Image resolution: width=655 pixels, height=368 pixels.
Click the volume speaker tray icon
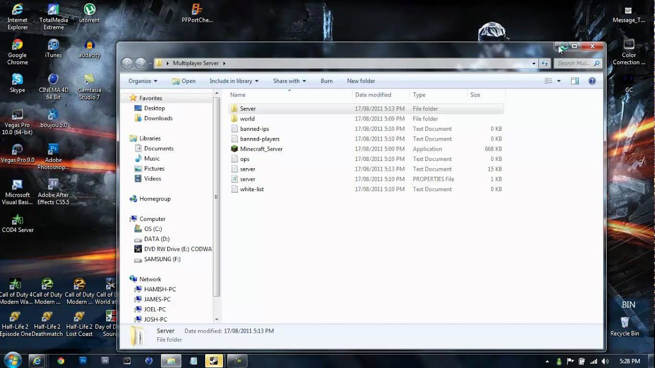point(604,361)
